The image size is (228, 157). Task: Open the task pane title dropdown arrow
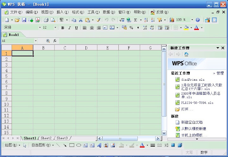coord(218,48)
